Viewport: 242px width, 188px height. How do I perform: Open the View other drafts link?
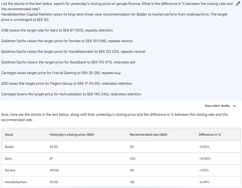click(217, 106)
